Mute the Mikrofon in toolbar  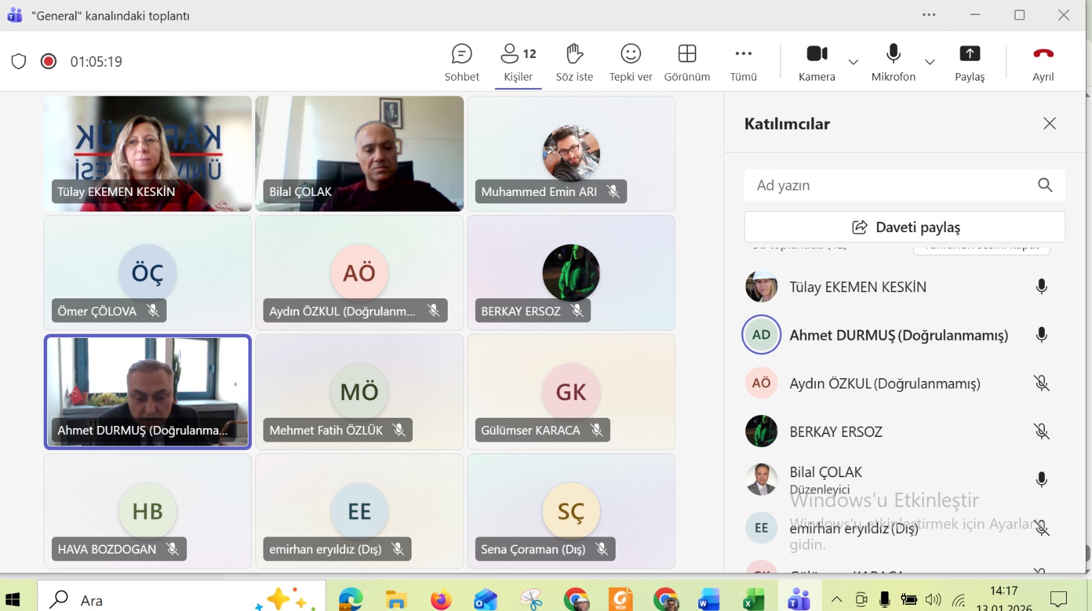(x=893, y=62)
